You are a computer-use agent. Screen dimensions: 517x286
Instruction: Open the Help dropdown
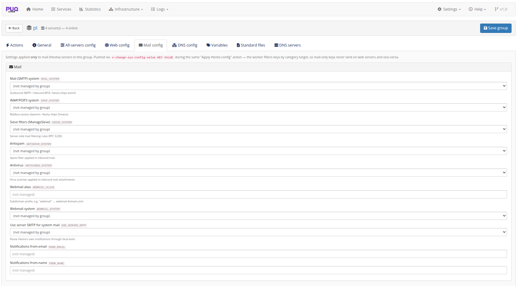pyautogui.click(x=477, y=9)
